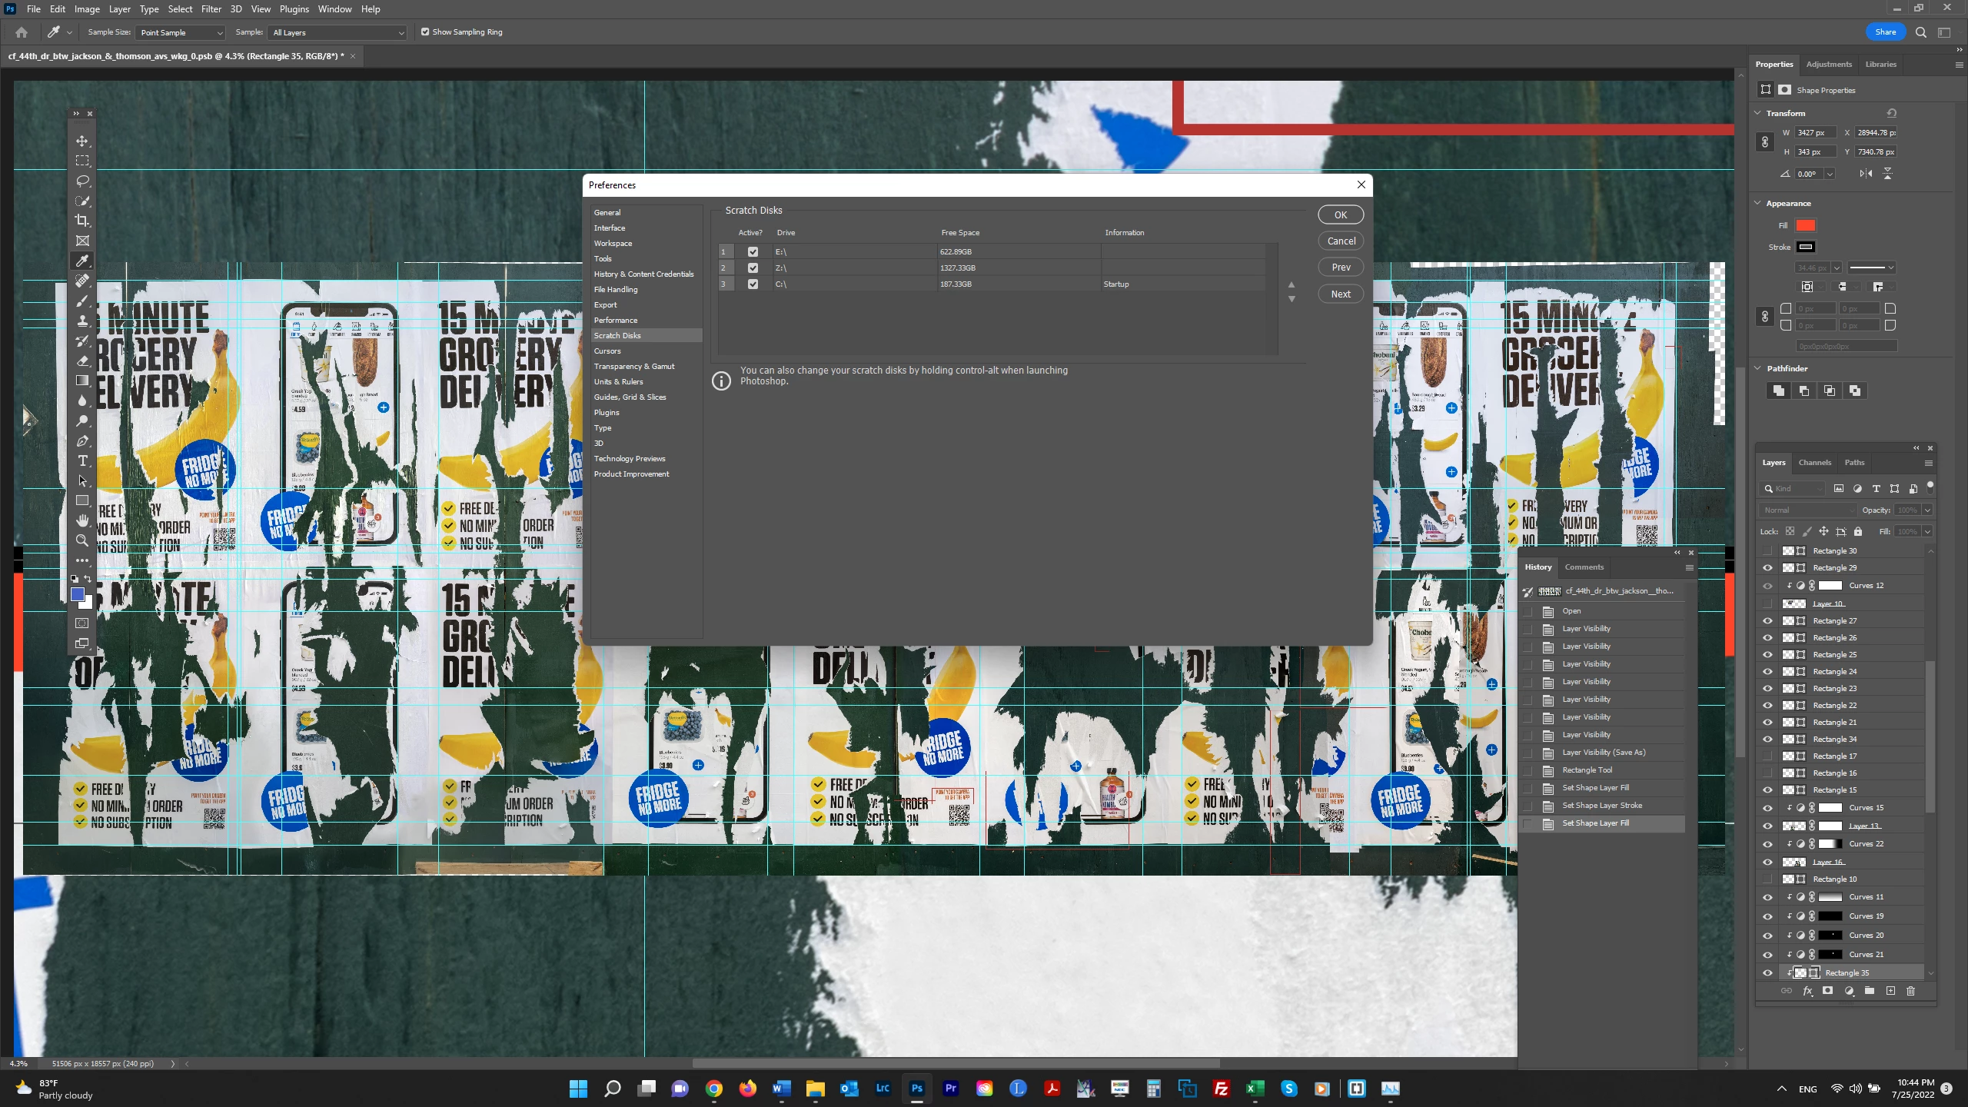Screen dimensions: 1968x1107
Task: Click the create new layer icon
Action: click(1890, 991)
